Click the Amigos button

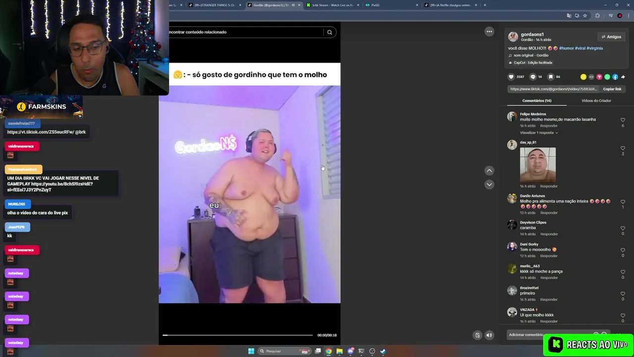(x=611, y=37)
